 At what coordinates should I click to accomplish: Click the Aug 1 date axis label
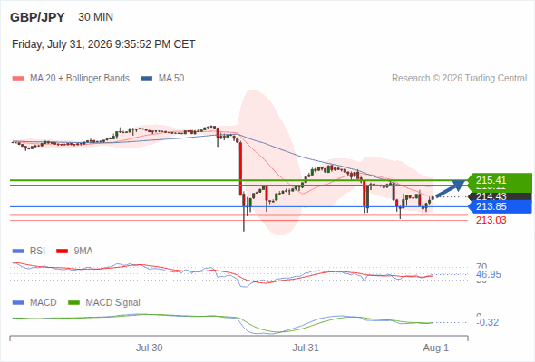pyautogui.click(x=436, y=348)
